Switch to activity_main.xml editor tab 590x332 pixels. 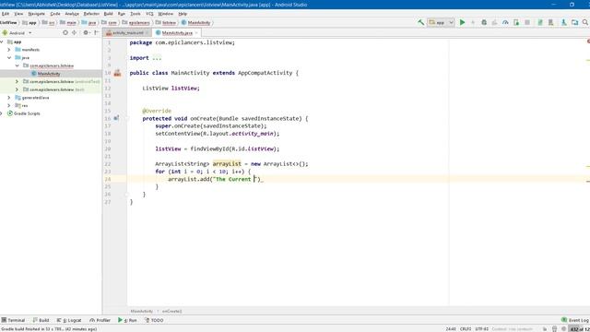[x=128, y=33]
